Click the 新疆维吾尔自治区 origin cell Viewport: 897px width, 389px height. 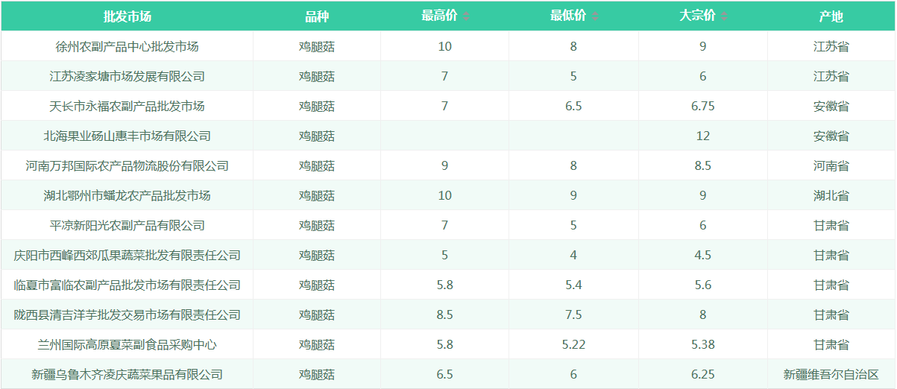click(x=831, y=374)
